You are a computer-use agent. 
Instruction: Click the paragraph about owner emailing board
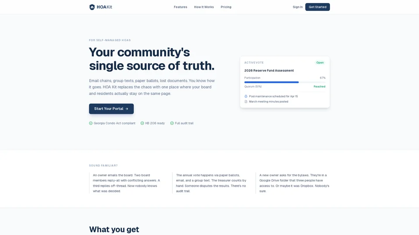pos(127,183)
